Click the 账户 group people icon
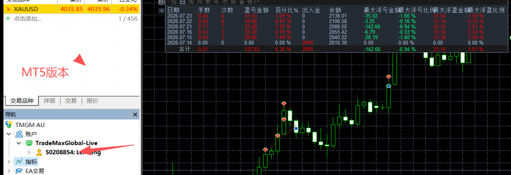511x175 pixels. (x=19, y=134)
